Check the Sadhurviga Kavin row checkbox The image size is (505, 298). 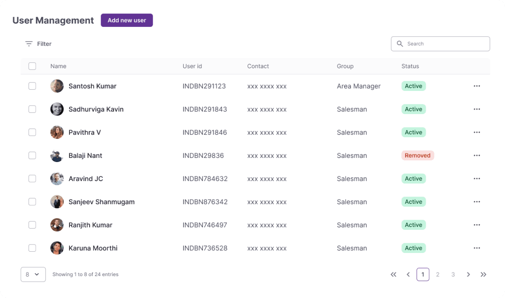coord(32,109)
